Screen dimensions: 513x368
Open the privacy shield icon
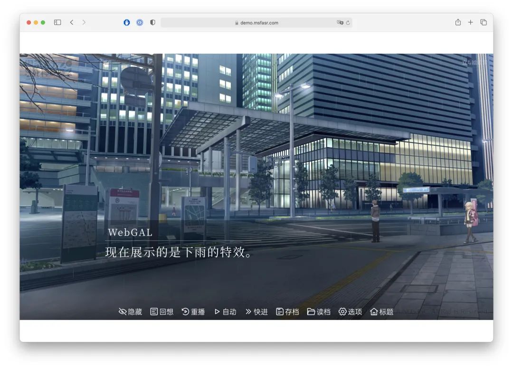click(x=152, y=23)
